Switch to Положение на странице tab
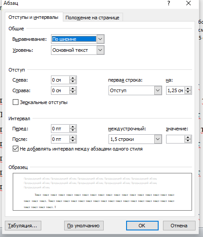The width and height of the screenshot is (203, 237). (x=92, y=18)
